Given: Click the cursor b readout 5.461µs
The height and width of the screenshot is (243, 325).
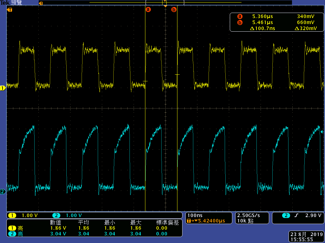Looking at the screenshot, I should pyautogui.click(x=262, y=22).
